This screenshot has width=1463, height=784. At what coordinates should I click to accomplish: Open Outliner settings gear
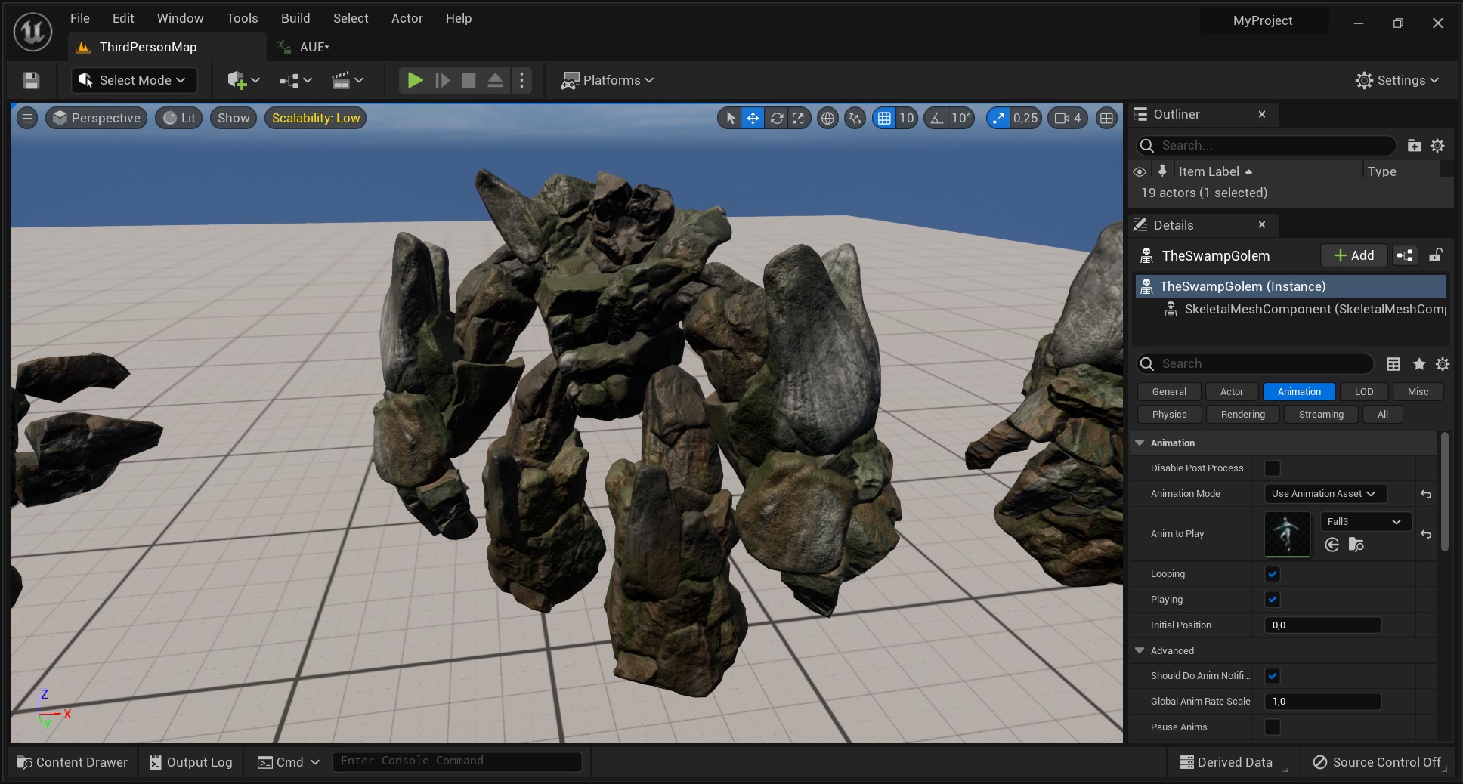(x=1437, y=145)
